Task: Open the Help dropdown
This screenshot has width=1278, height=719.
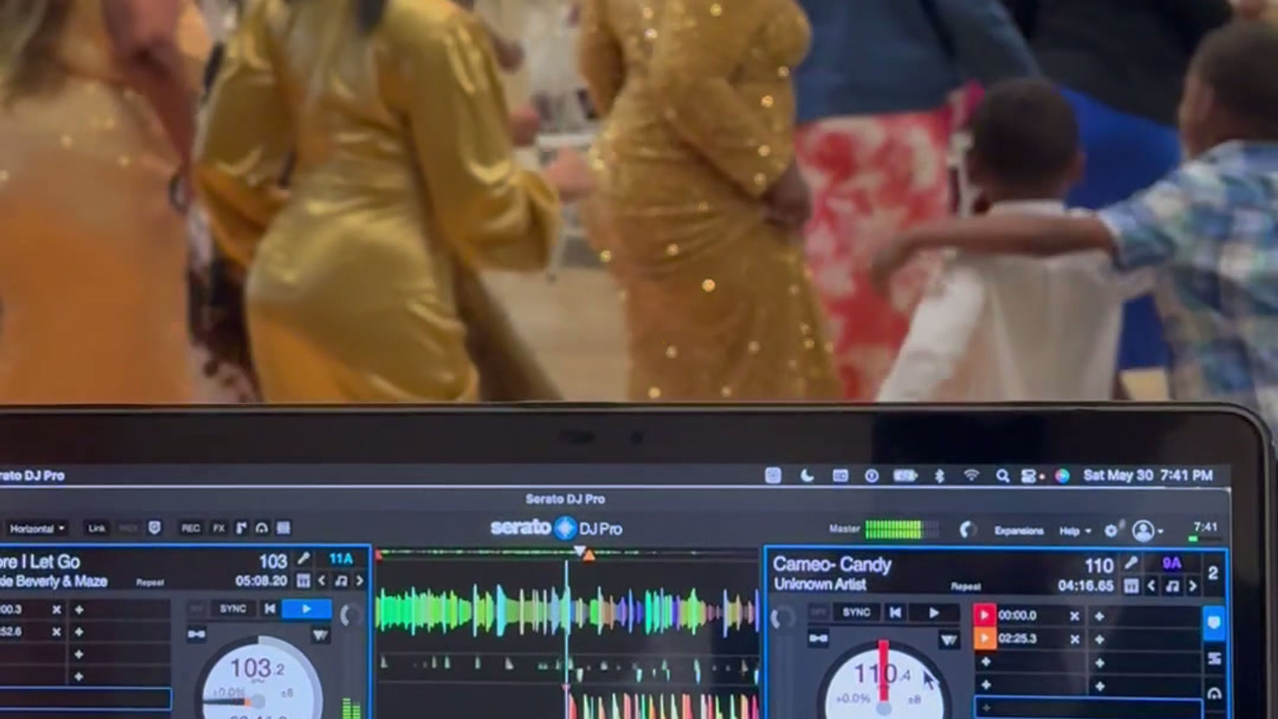Action: (1075, 531)
